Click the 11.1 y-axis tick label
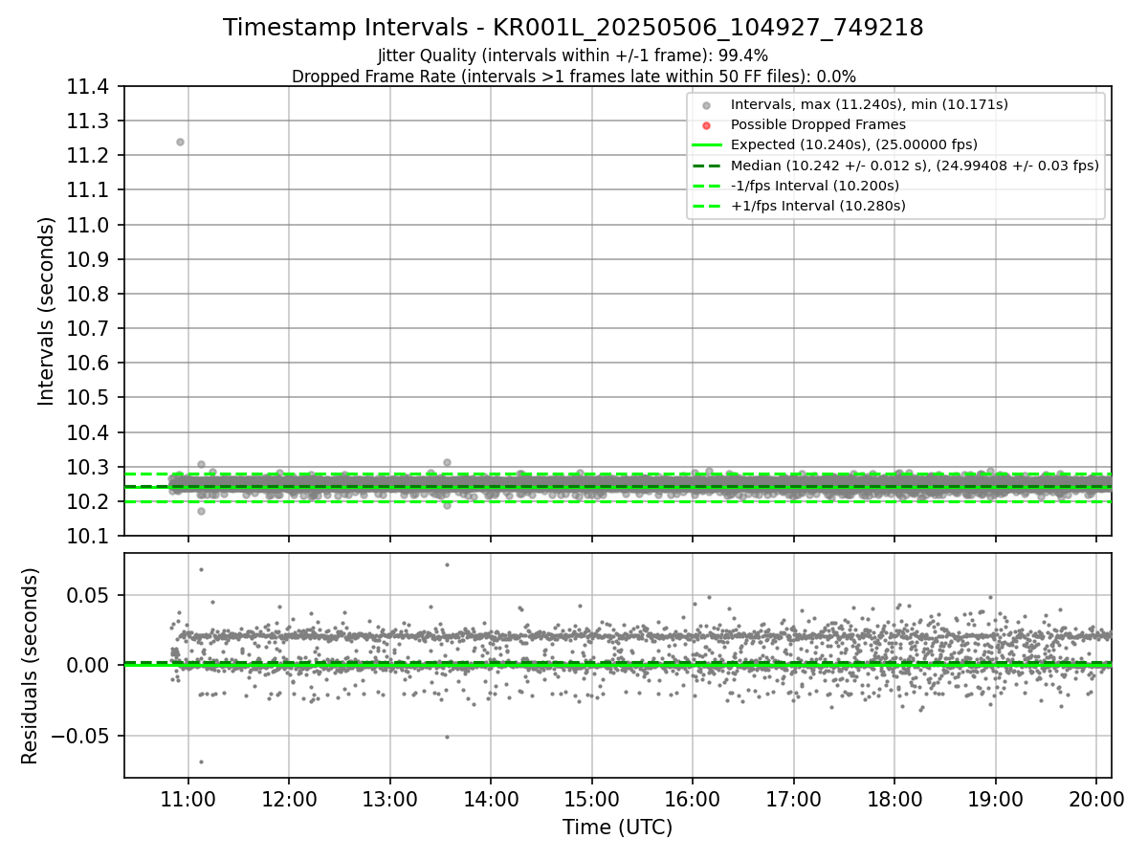The width and height of the screenshot is (1148, 861). (x=89, y=190)
